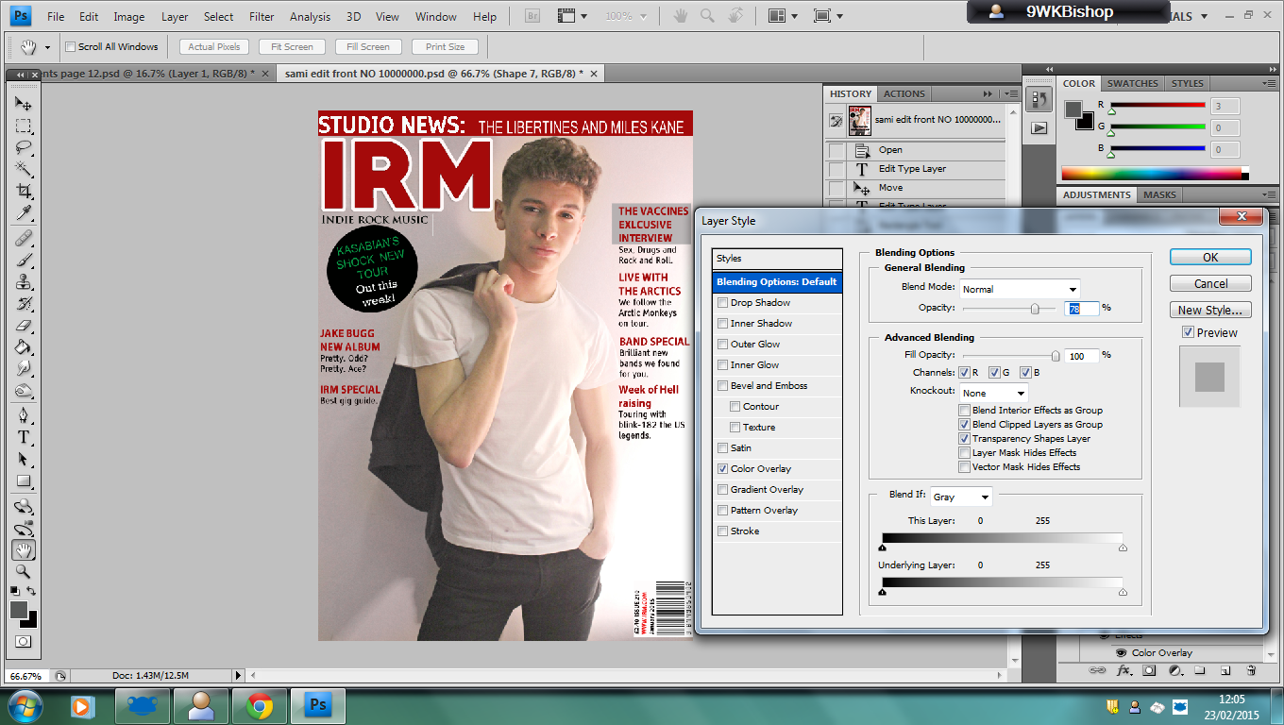Switch to the Masks tab
The width and height of the screenshot is (1284, 725).
point(1159,194)
